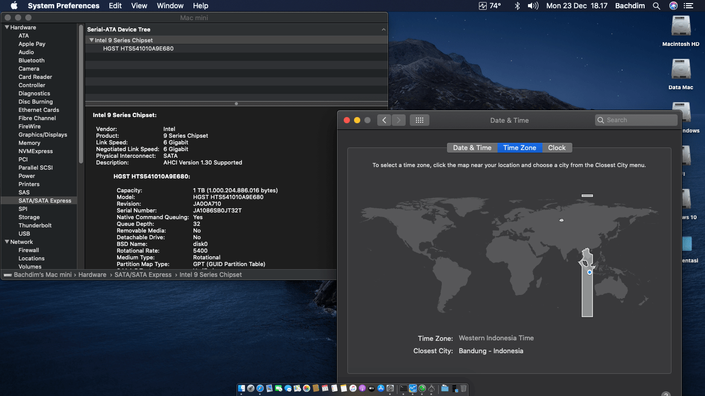This screenshot has width=705, height=396.
Task: Collapse the Network section in sidebar
Action: [7, 242]
